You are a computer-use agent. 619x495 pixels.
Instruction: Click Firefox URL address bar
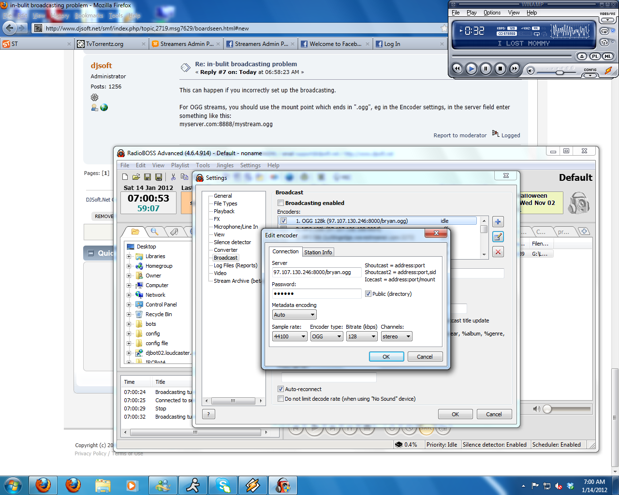click(x=242, y=29)
